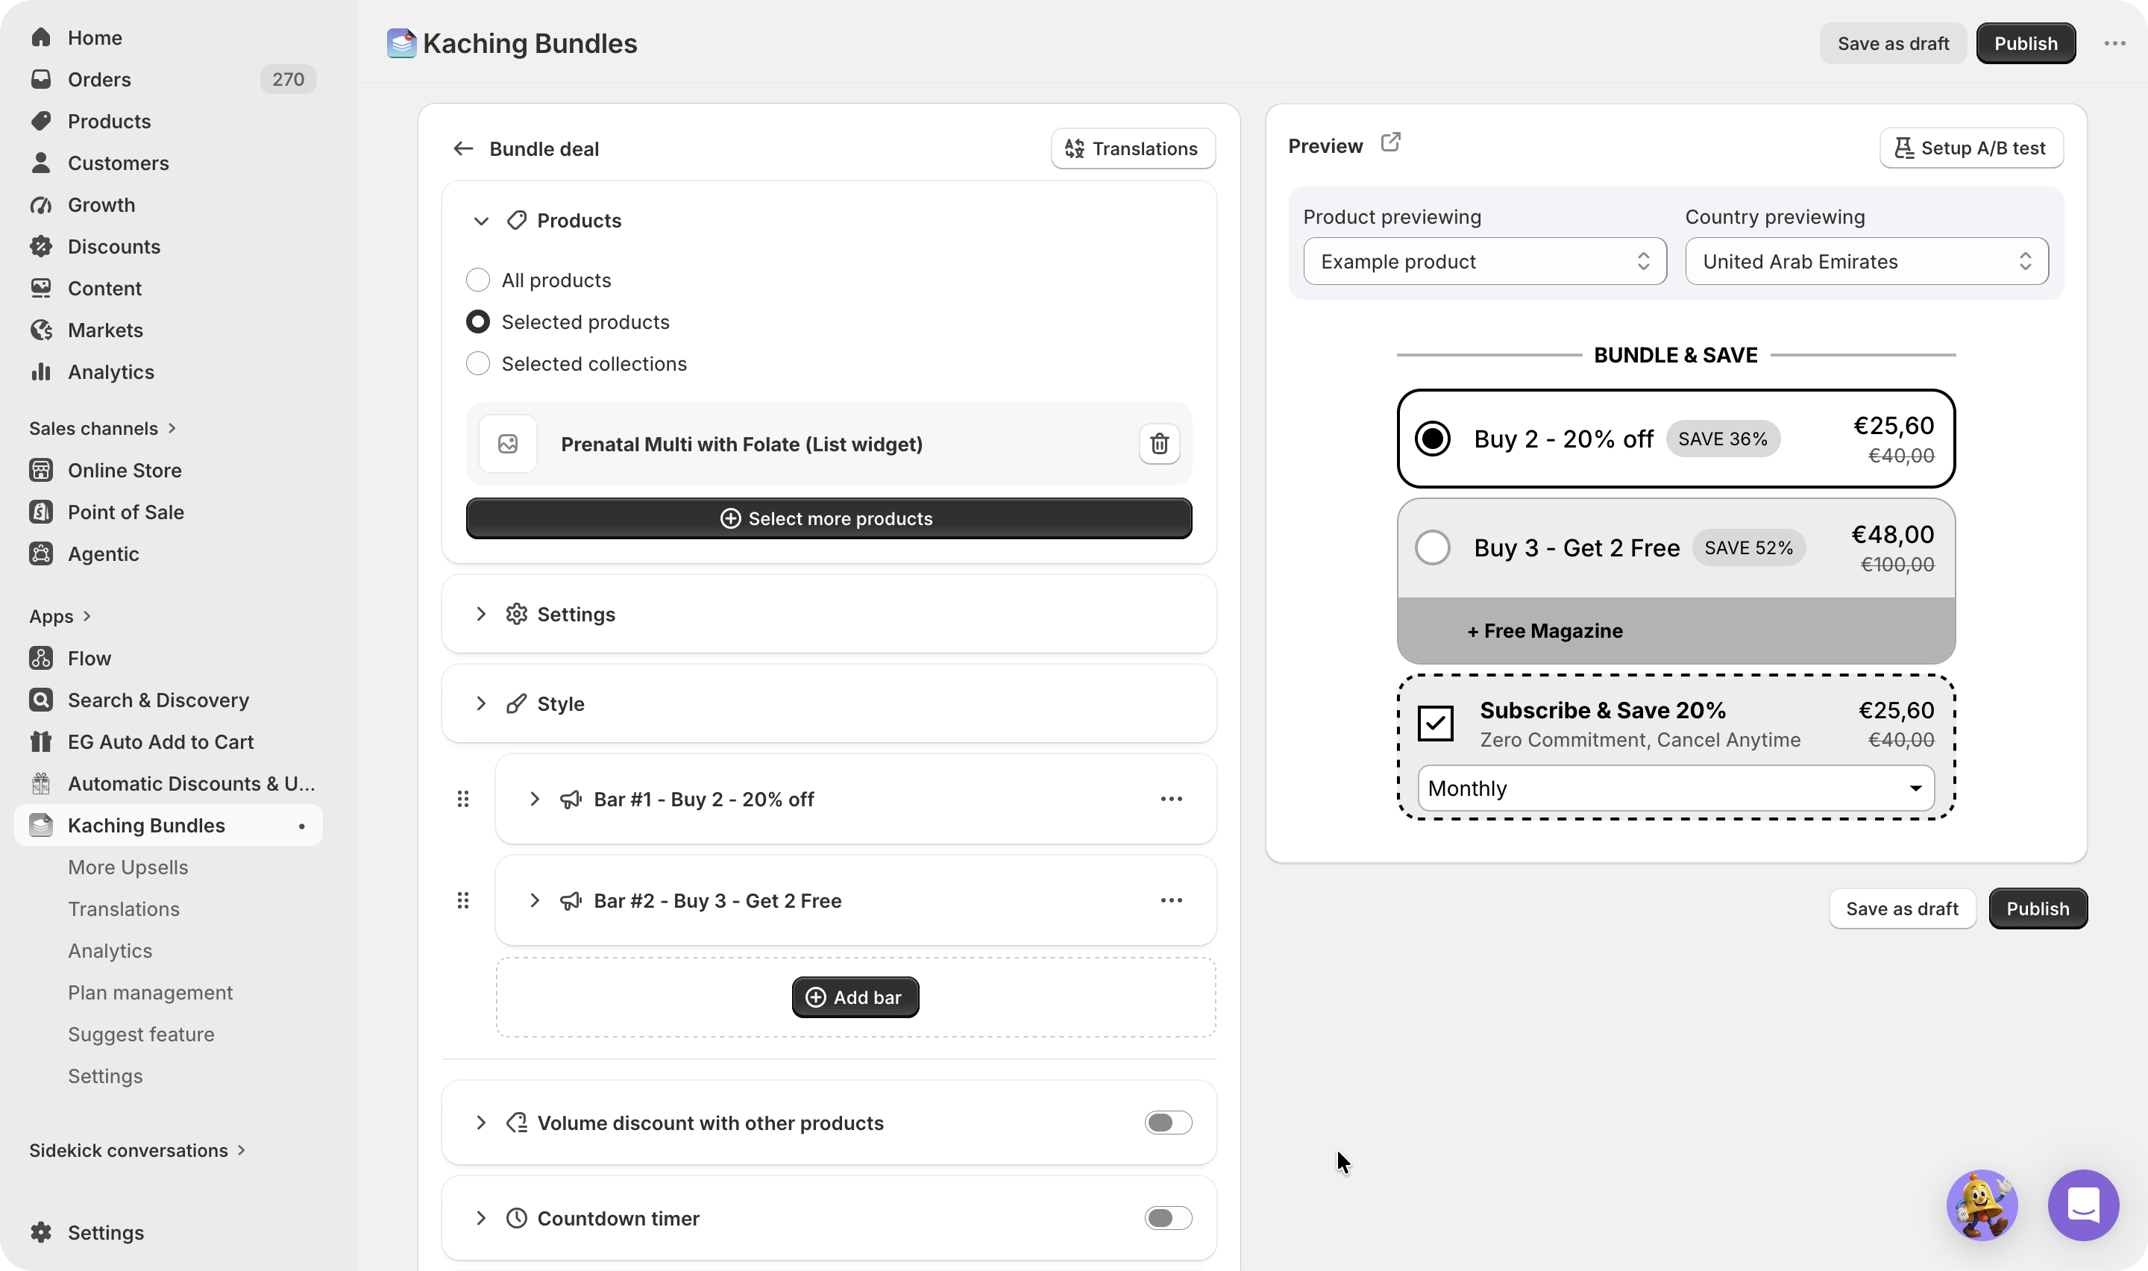This screenshot has height=1271, width=2148.
Task: Select the All products radio button
Action: 478,280
